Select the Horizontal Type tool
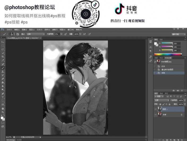187x141 pixels. tap(3, 97)
